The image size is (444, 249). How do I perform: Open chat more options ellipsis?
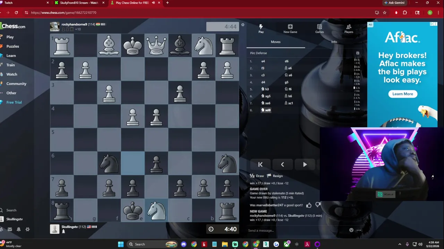click(x=359, y=230)
